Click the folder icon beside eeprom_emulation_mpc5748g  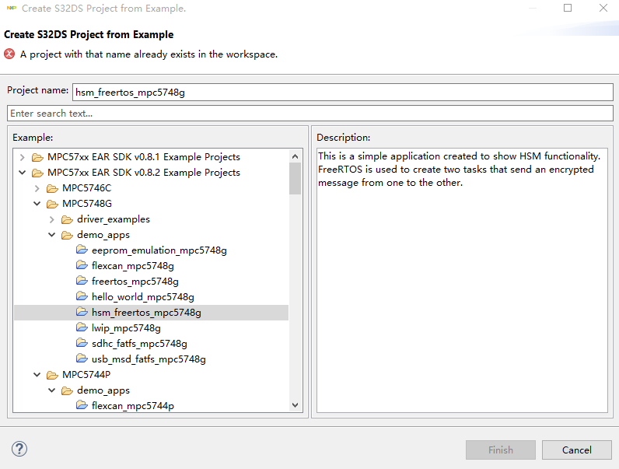(x=82, y=250)
